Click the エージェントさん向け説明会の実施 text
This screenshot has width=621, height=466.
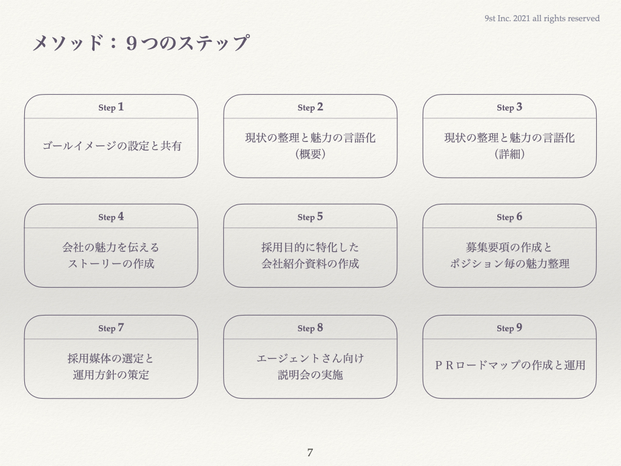click(310, 366)
